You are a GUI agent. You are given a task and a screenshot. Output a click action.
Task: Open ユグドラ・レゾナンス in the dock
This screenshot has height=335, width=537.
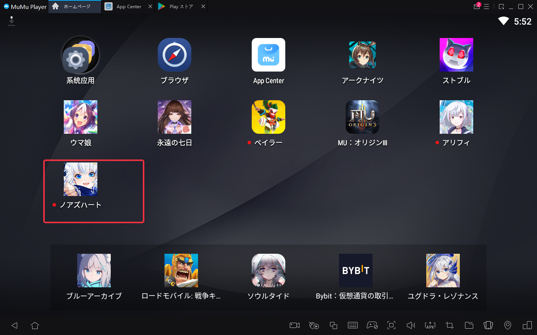[x=443, y=271]
